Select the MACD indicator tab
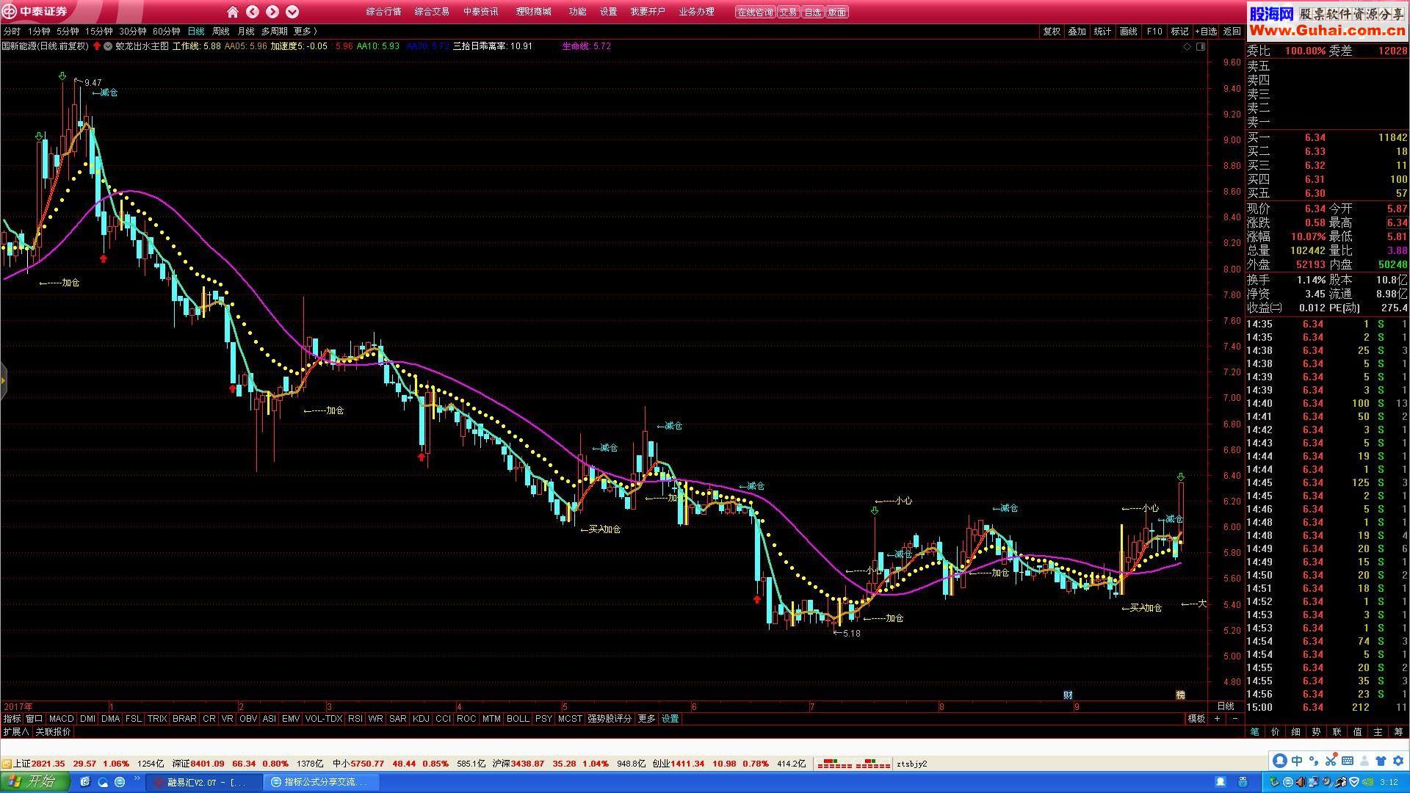1410x793 pixels. point(62,719)
